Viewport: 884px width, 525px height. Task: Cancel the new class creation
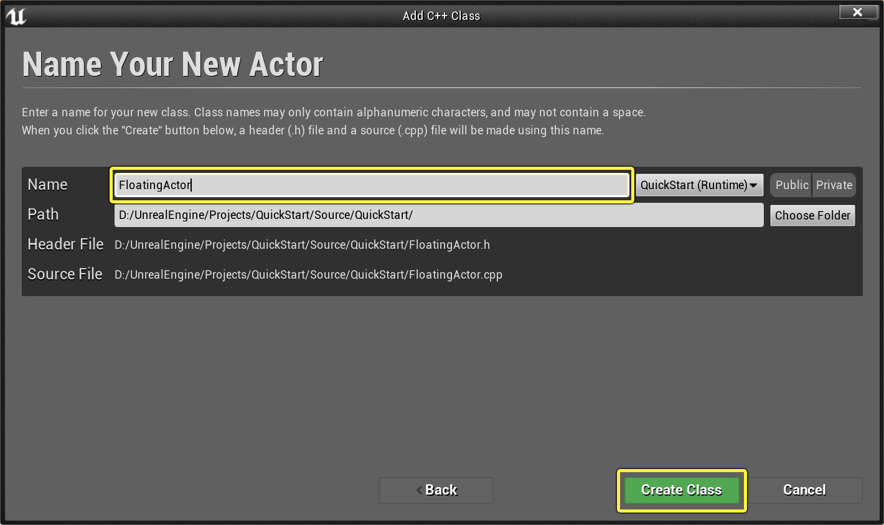point(804,490)
